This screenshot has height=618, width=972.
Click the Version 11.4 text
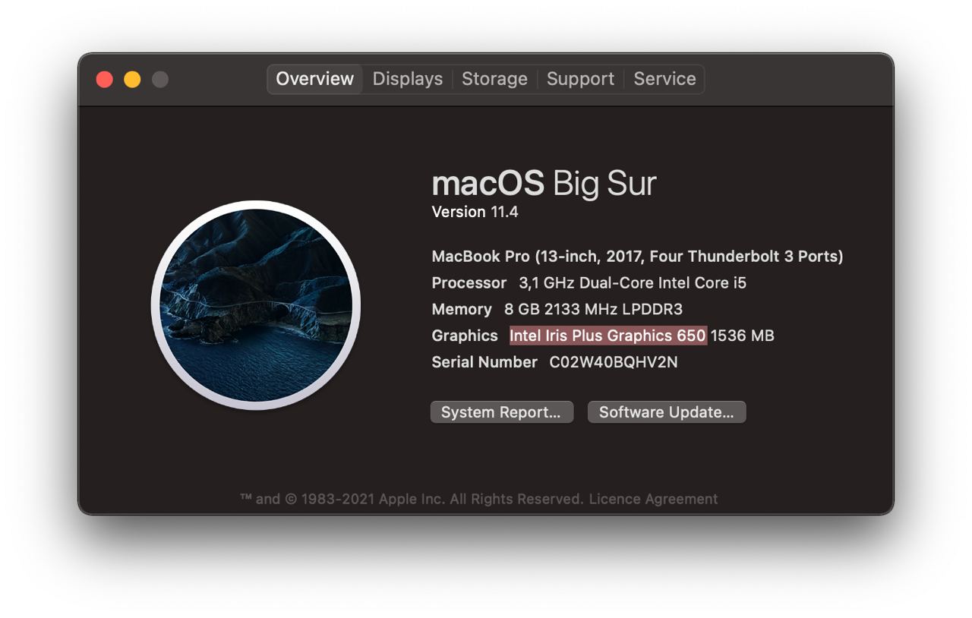(x=475, y=212)
